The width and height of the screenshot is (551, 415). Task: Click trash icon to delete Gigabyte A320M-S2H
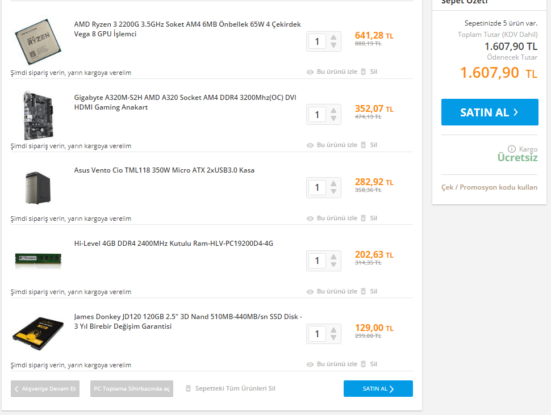[x=363, y=145]
